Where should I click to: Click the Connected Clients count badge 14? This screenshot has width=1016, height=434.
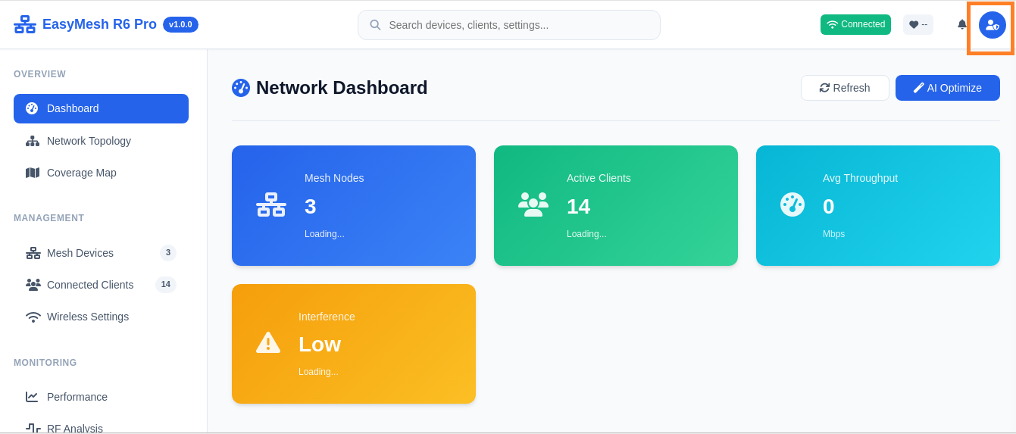click(x=166, y=285)
